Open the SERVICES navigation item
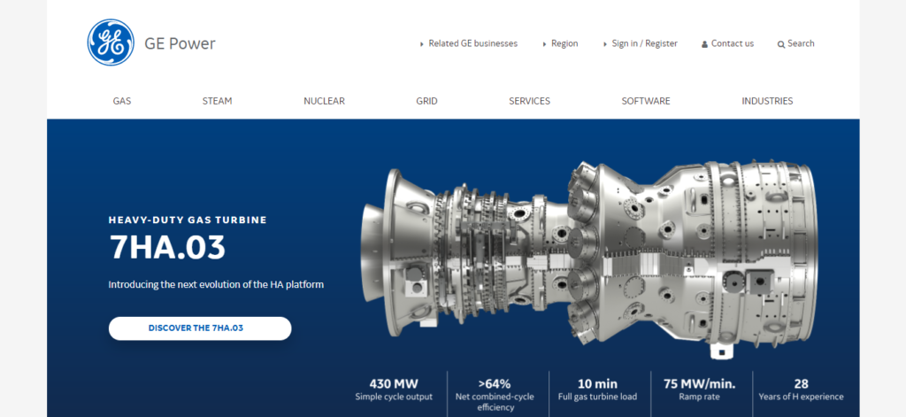Screen dimensions: 906x417 coord(529,101)
